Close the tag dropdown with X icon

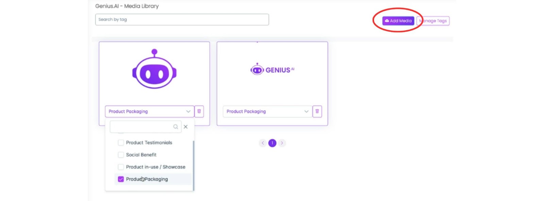tap(186, 127)
